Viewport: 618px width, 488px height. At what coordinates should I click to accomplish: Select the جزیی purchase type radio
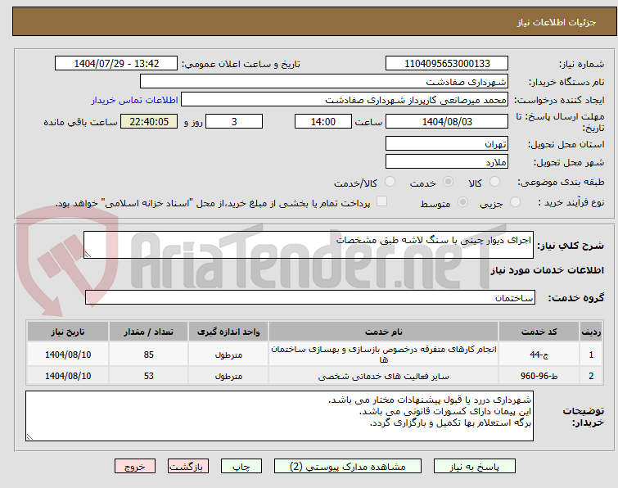click(515, 202)
